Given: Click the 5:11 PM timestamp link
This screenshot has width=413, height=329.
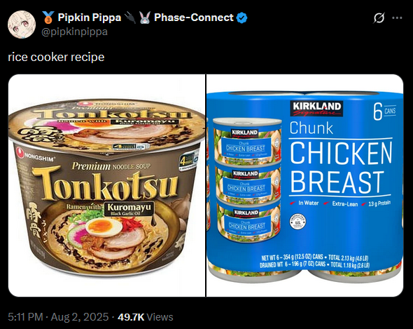Looking at the screenshot, I should coord(25,317).
